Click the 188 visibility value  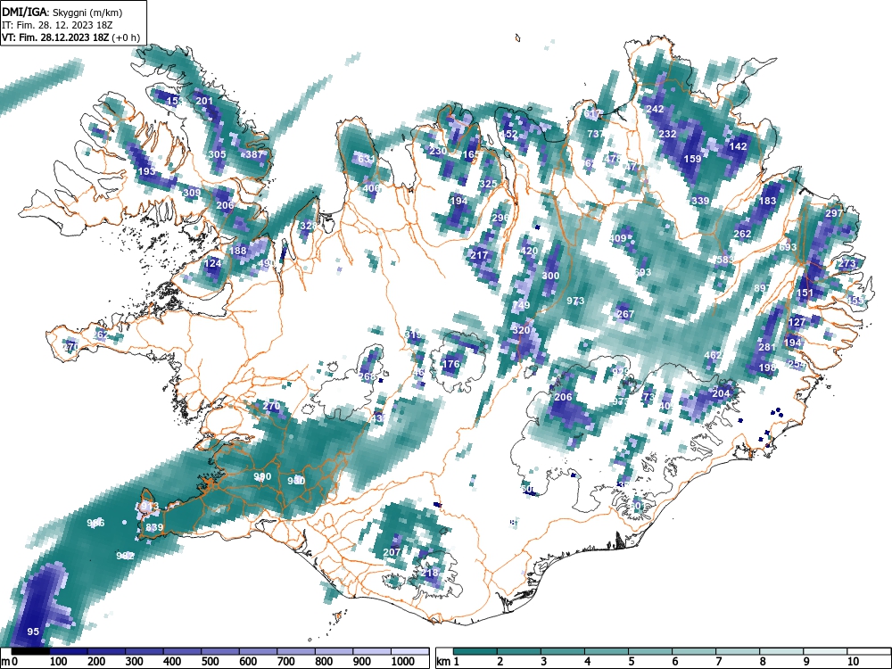(238, 251)
